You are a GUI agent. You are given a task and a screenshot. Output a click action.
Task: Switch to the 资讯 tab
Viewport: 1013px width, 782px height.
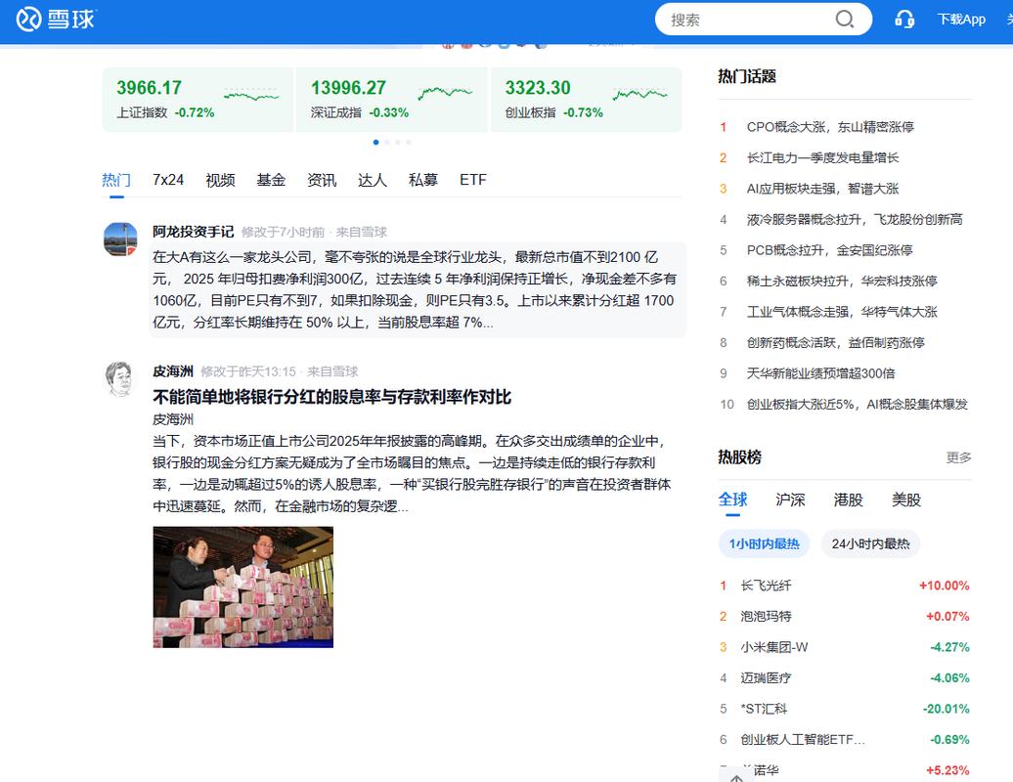(x=322, y=180)
